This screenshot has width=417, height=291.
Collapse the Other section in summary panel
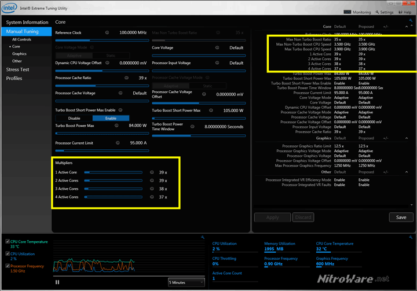407,172
